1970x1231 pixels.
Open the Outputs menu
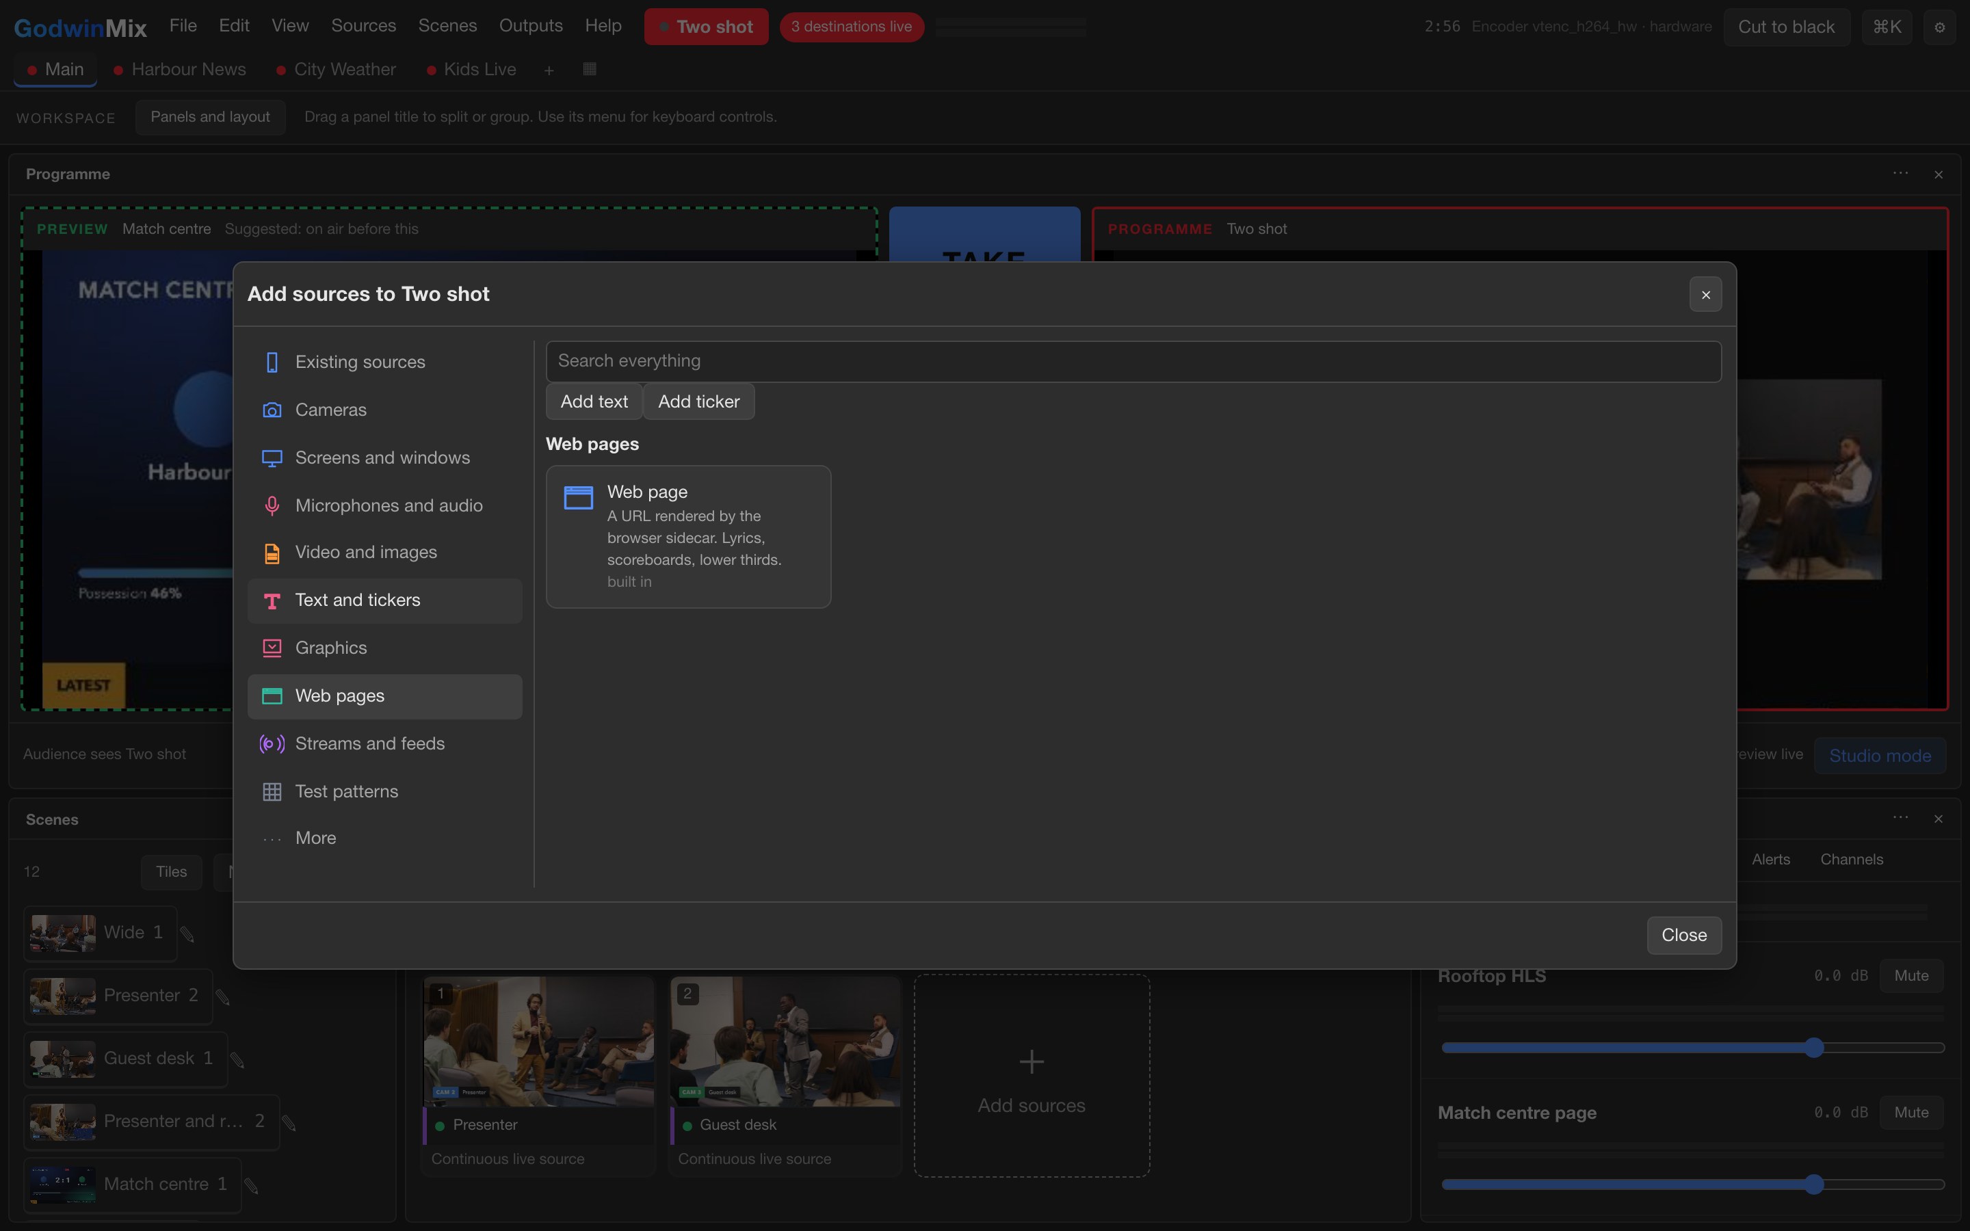531,26
